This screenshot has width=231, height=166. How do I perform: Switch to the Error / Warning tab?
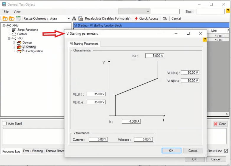coord(33,151)
